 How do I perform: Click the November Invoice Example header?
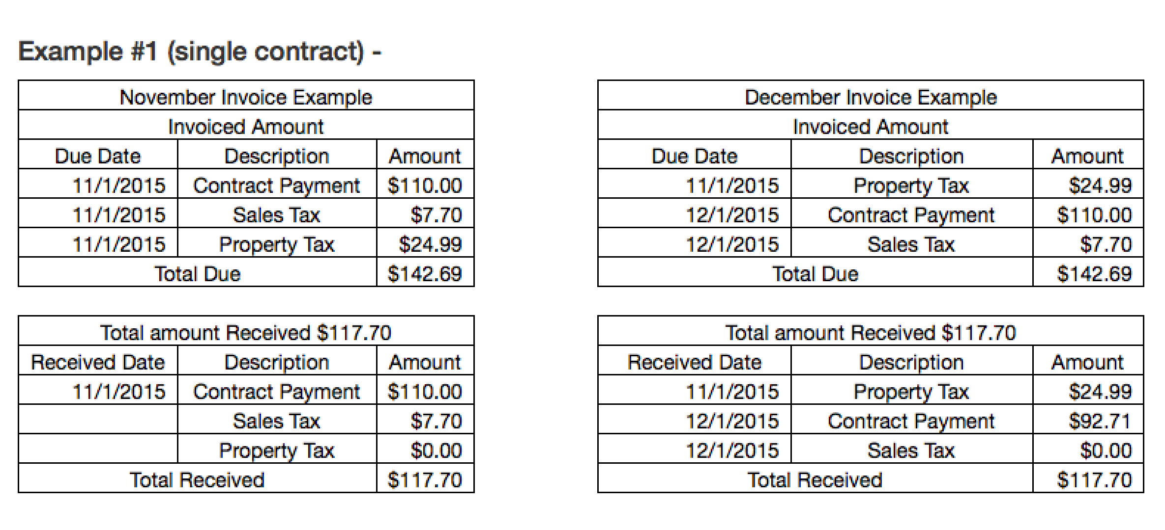pyautogui.click(x=246, y=97)
